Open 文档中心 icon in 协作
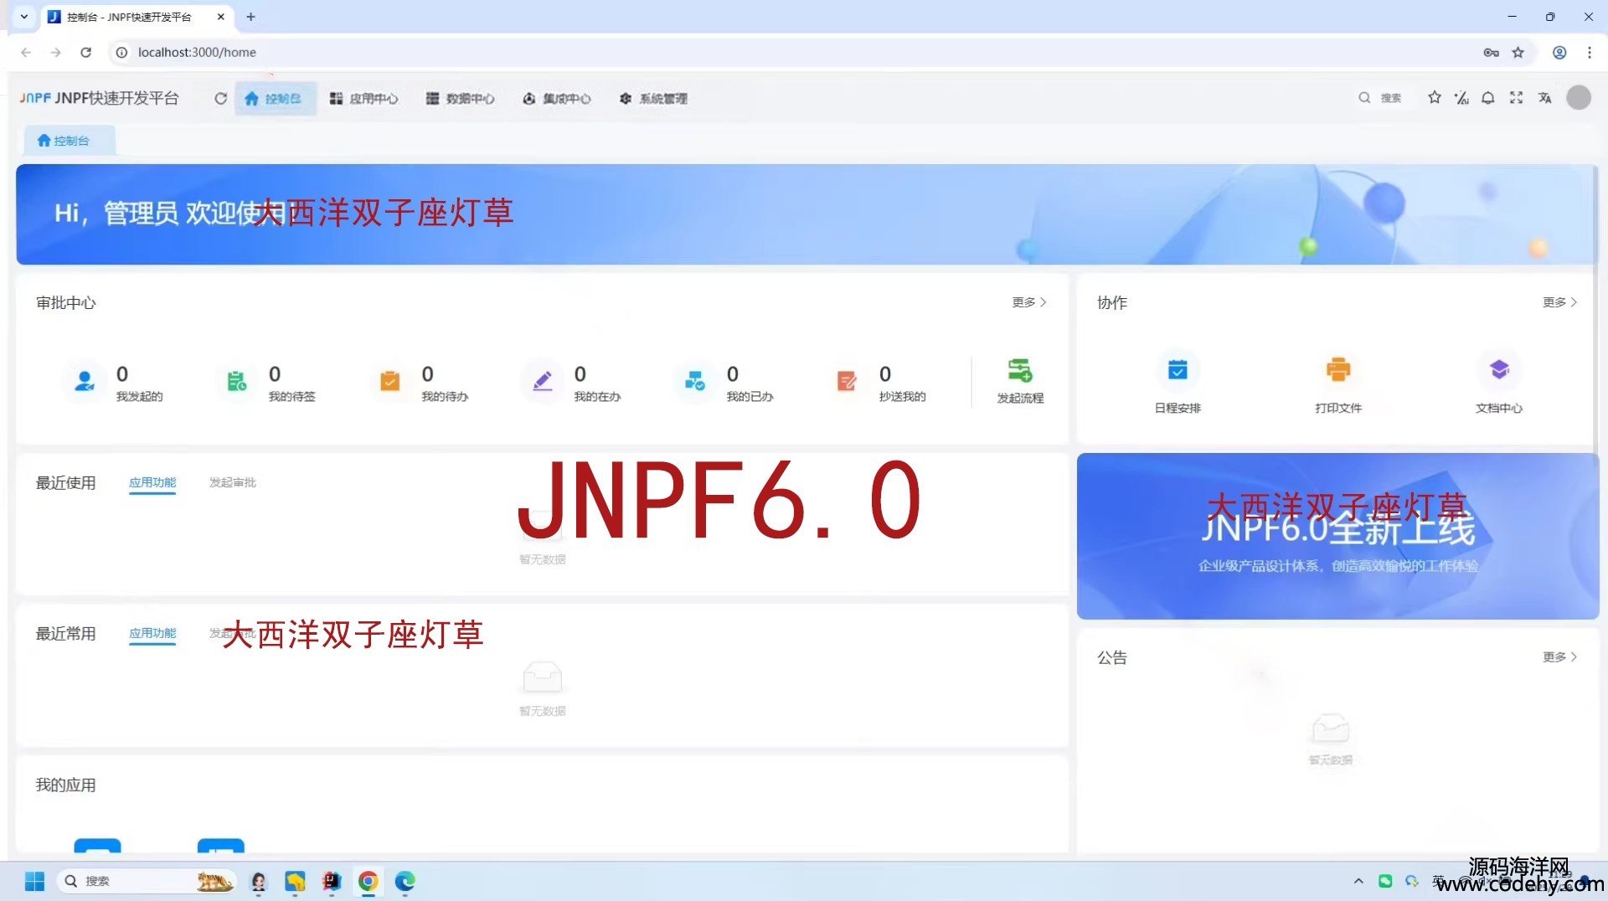The width and height of the screenshot is (1608, 901). (1499, 370)
